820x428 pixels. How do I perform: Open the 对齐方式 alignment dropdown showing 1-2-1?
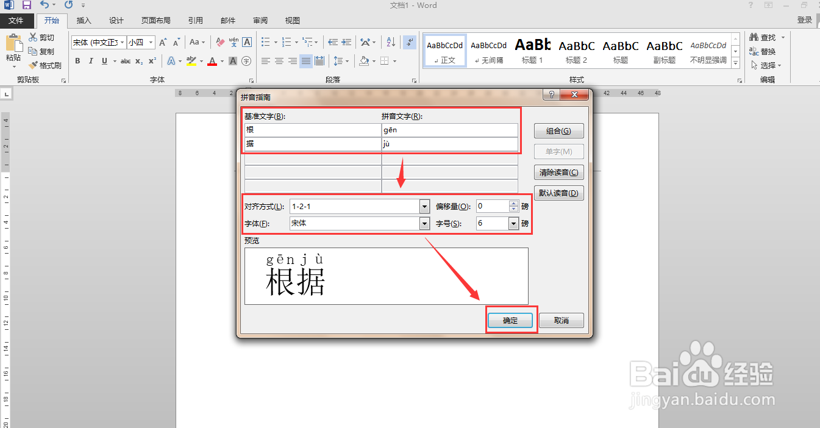[x=424, y=206]
